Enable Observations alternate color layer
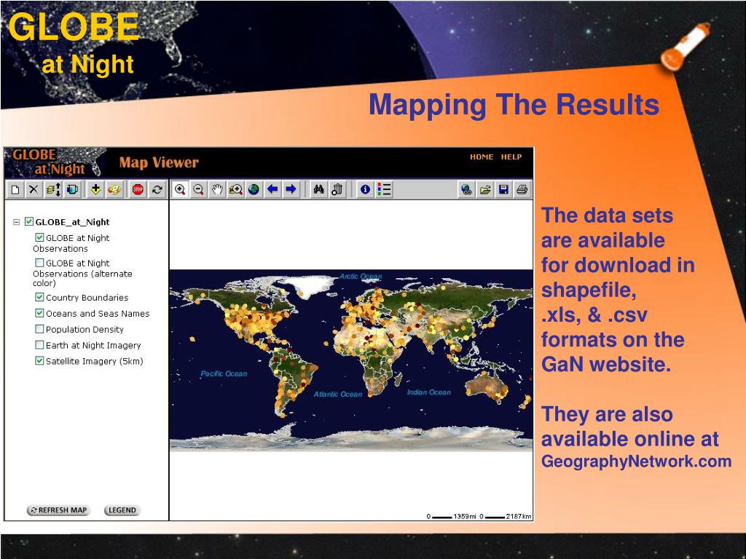 tap(39, 262)
